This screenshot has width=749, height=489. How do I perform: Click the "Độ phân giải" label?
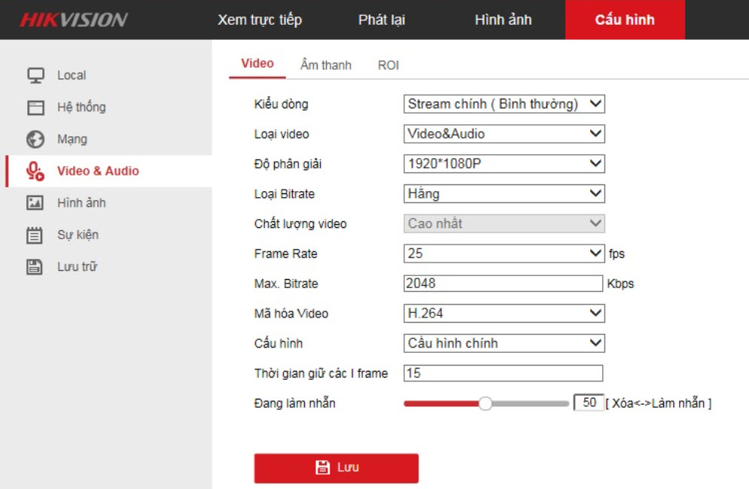[x=288, y=164]
